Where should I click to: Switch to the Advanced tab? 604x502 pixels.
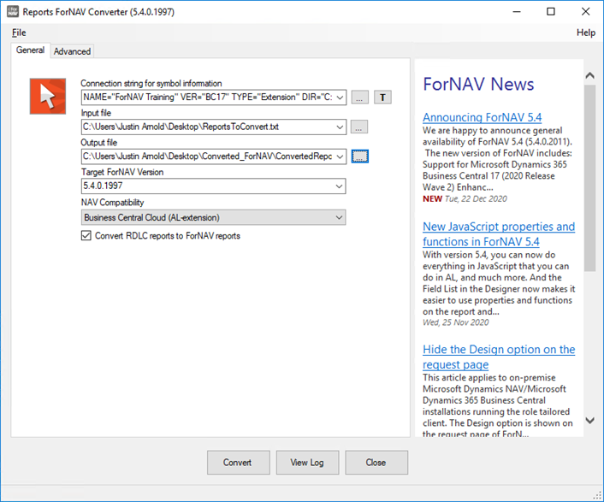pos(72,51)
